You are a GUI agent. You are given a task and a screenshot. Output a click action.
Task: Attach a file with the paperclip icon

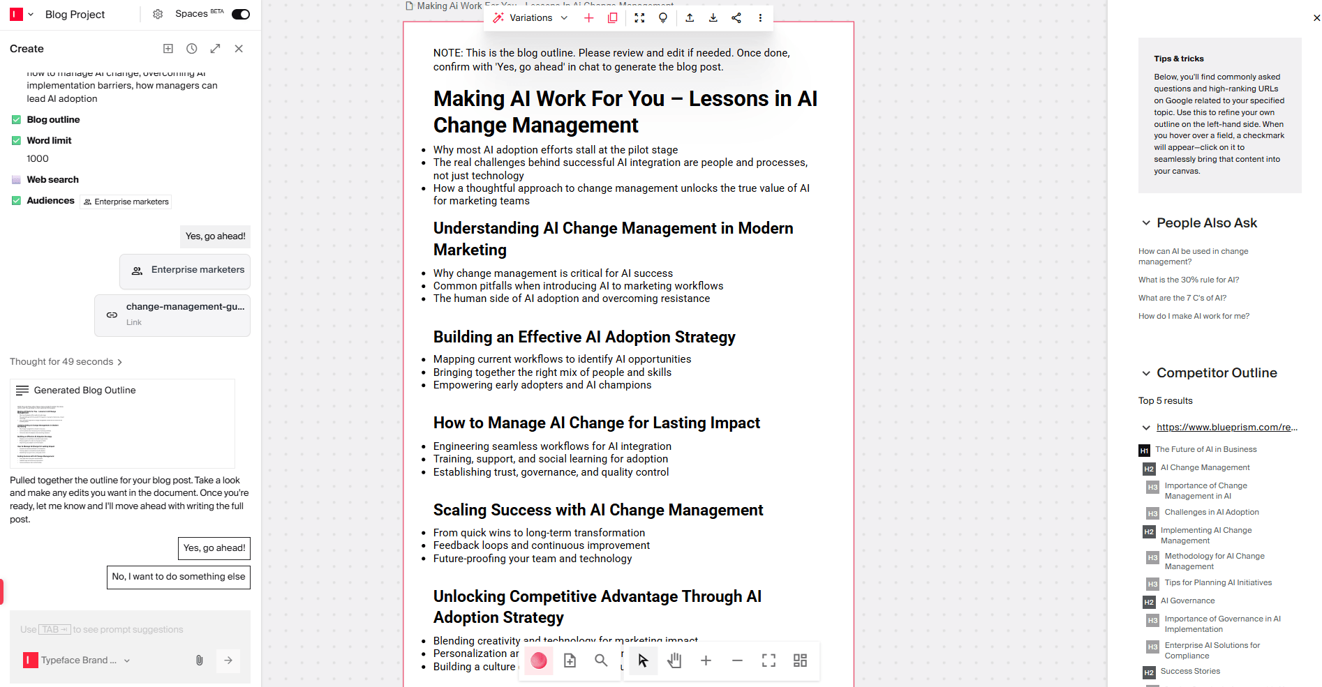click(x=199, y=660)
